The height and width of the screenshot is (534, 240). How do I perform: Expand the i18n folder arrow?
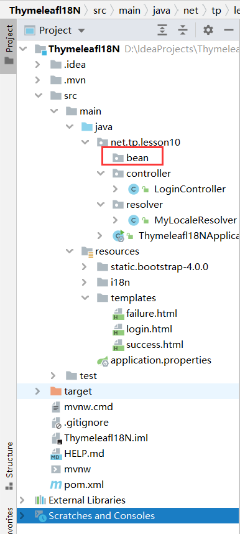[85, 283]
